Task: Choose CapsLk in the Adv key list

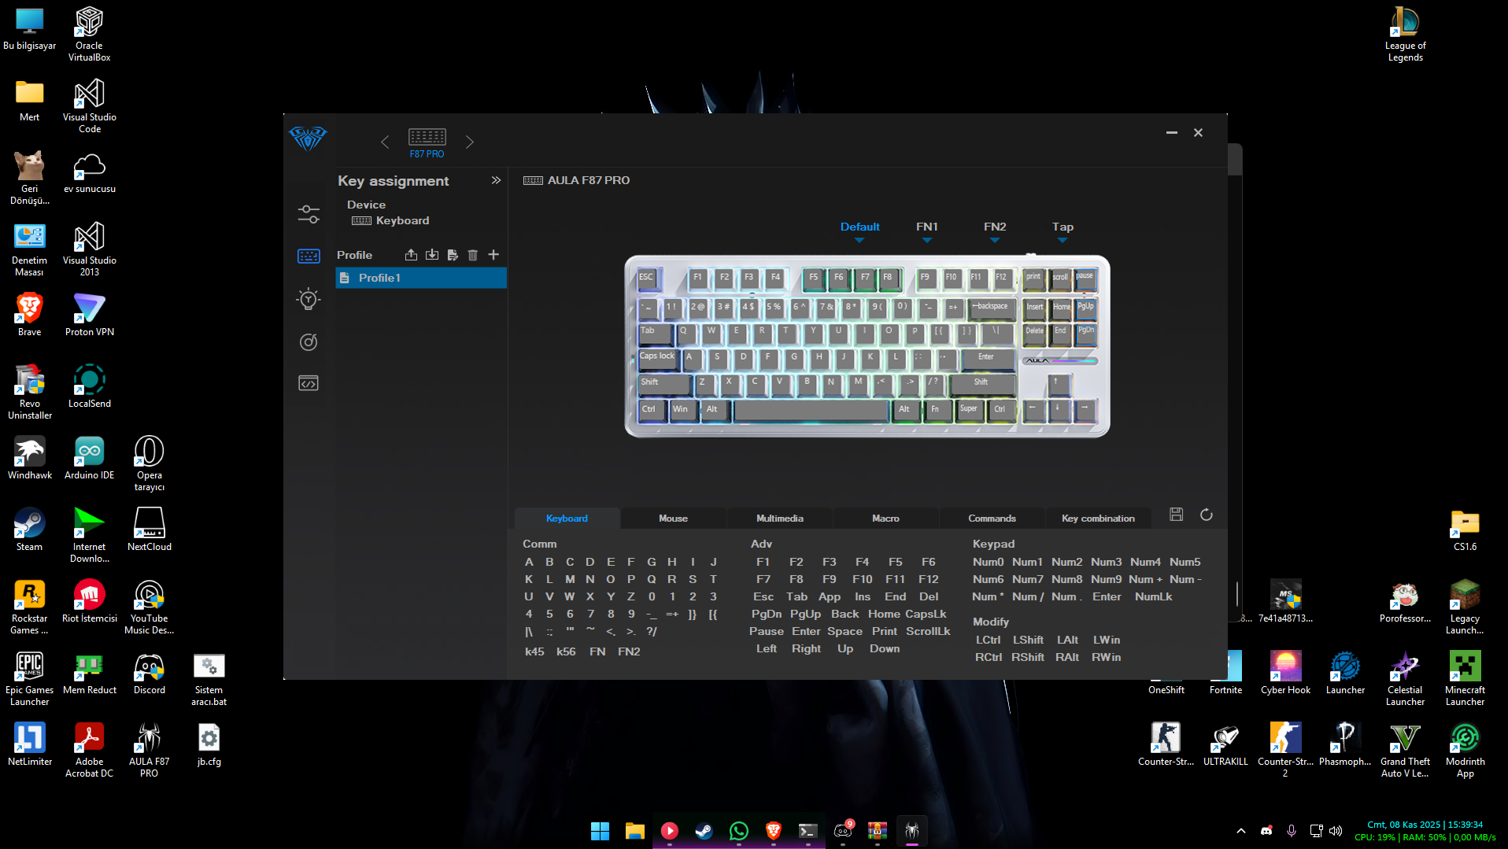Action: [x=926, y=614]
